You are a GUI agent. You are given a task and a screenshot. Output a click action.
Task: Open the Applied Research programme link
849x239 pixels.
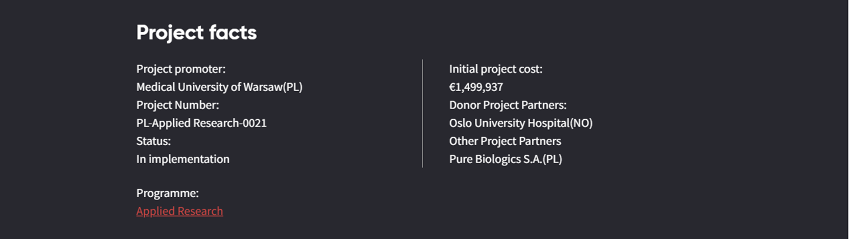(179, 211)
